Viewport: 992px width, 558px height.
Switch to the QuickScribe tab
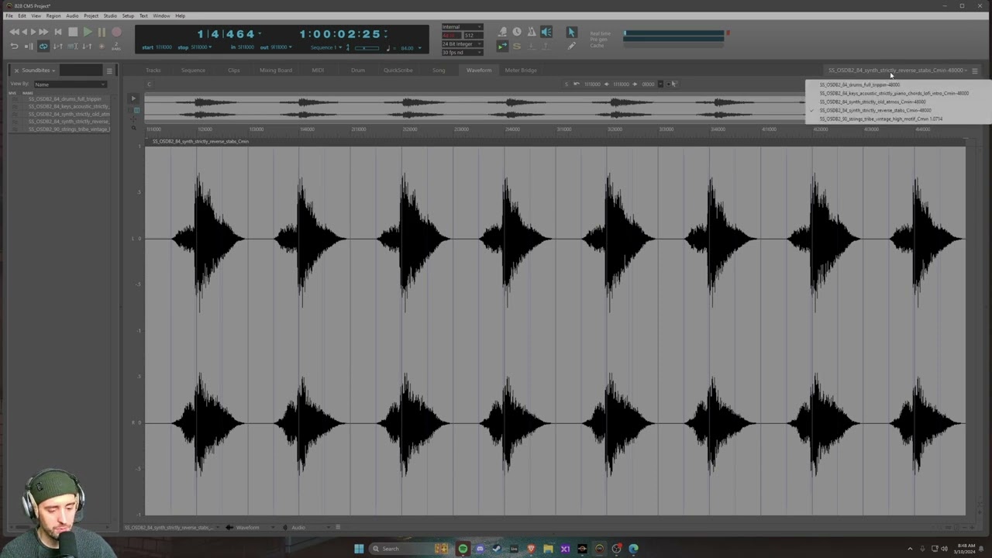coord(398,71)
